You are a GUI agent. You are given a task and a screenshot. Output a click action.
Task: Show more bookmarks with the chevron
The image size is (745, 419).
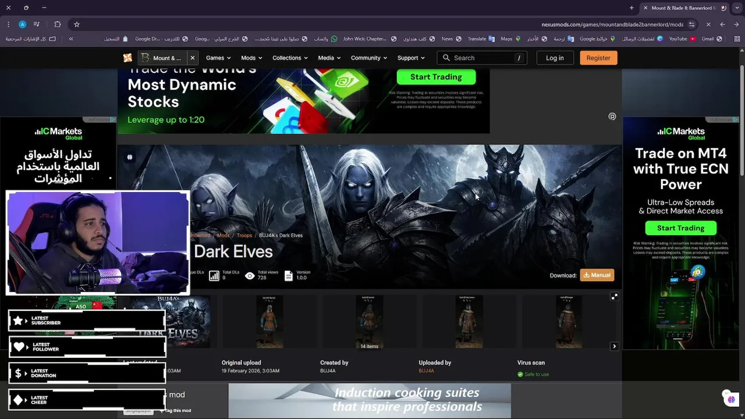coord(71,39)
